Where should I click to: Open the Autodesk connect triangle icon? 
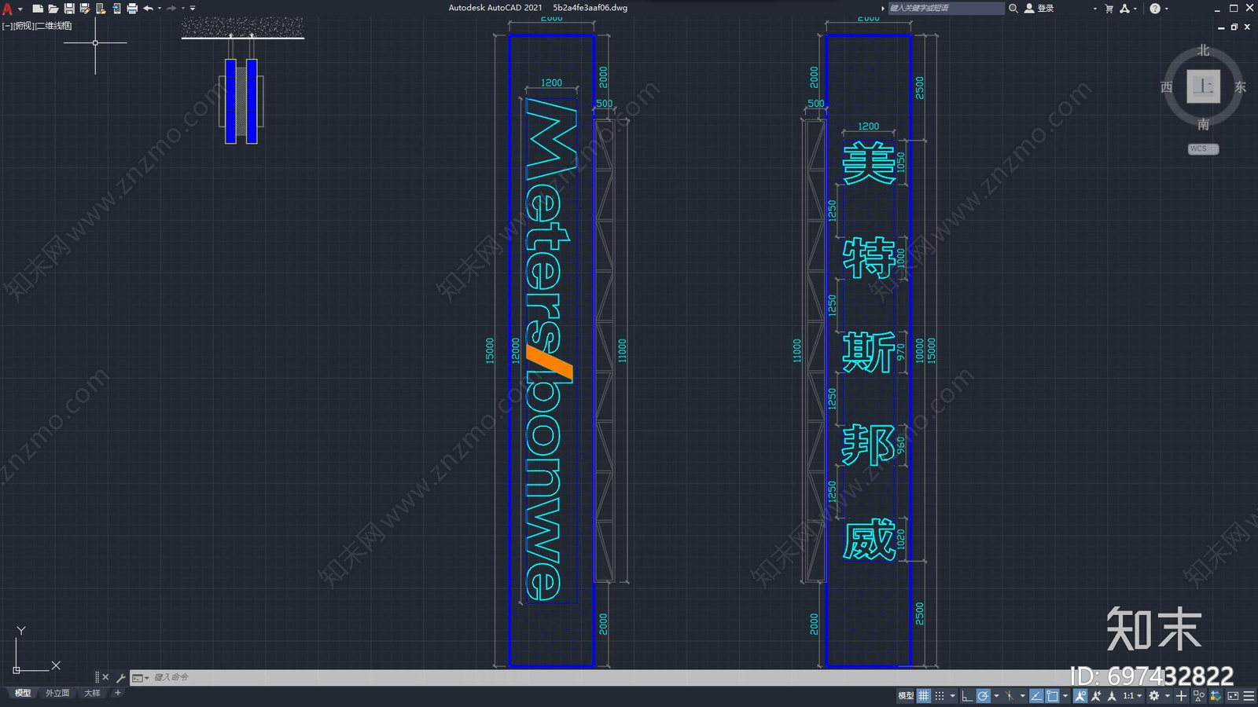[x=1124, y=9]
